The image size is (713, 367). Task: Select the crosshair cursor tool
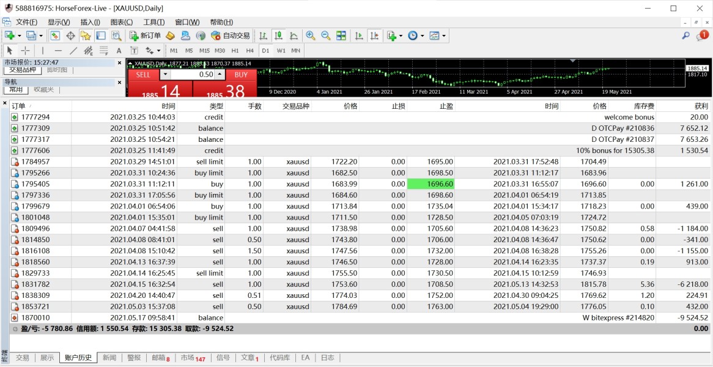tap(25, 51)
